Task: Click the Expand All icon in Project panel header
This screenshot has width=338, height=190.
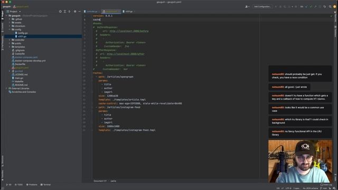Action: 64,12
